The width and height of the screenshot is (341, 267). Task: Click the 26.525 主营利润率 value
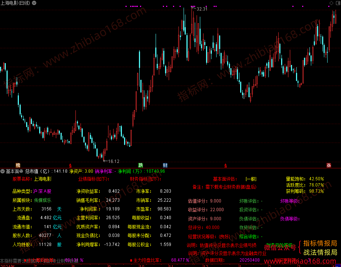(x=113, y=218)
